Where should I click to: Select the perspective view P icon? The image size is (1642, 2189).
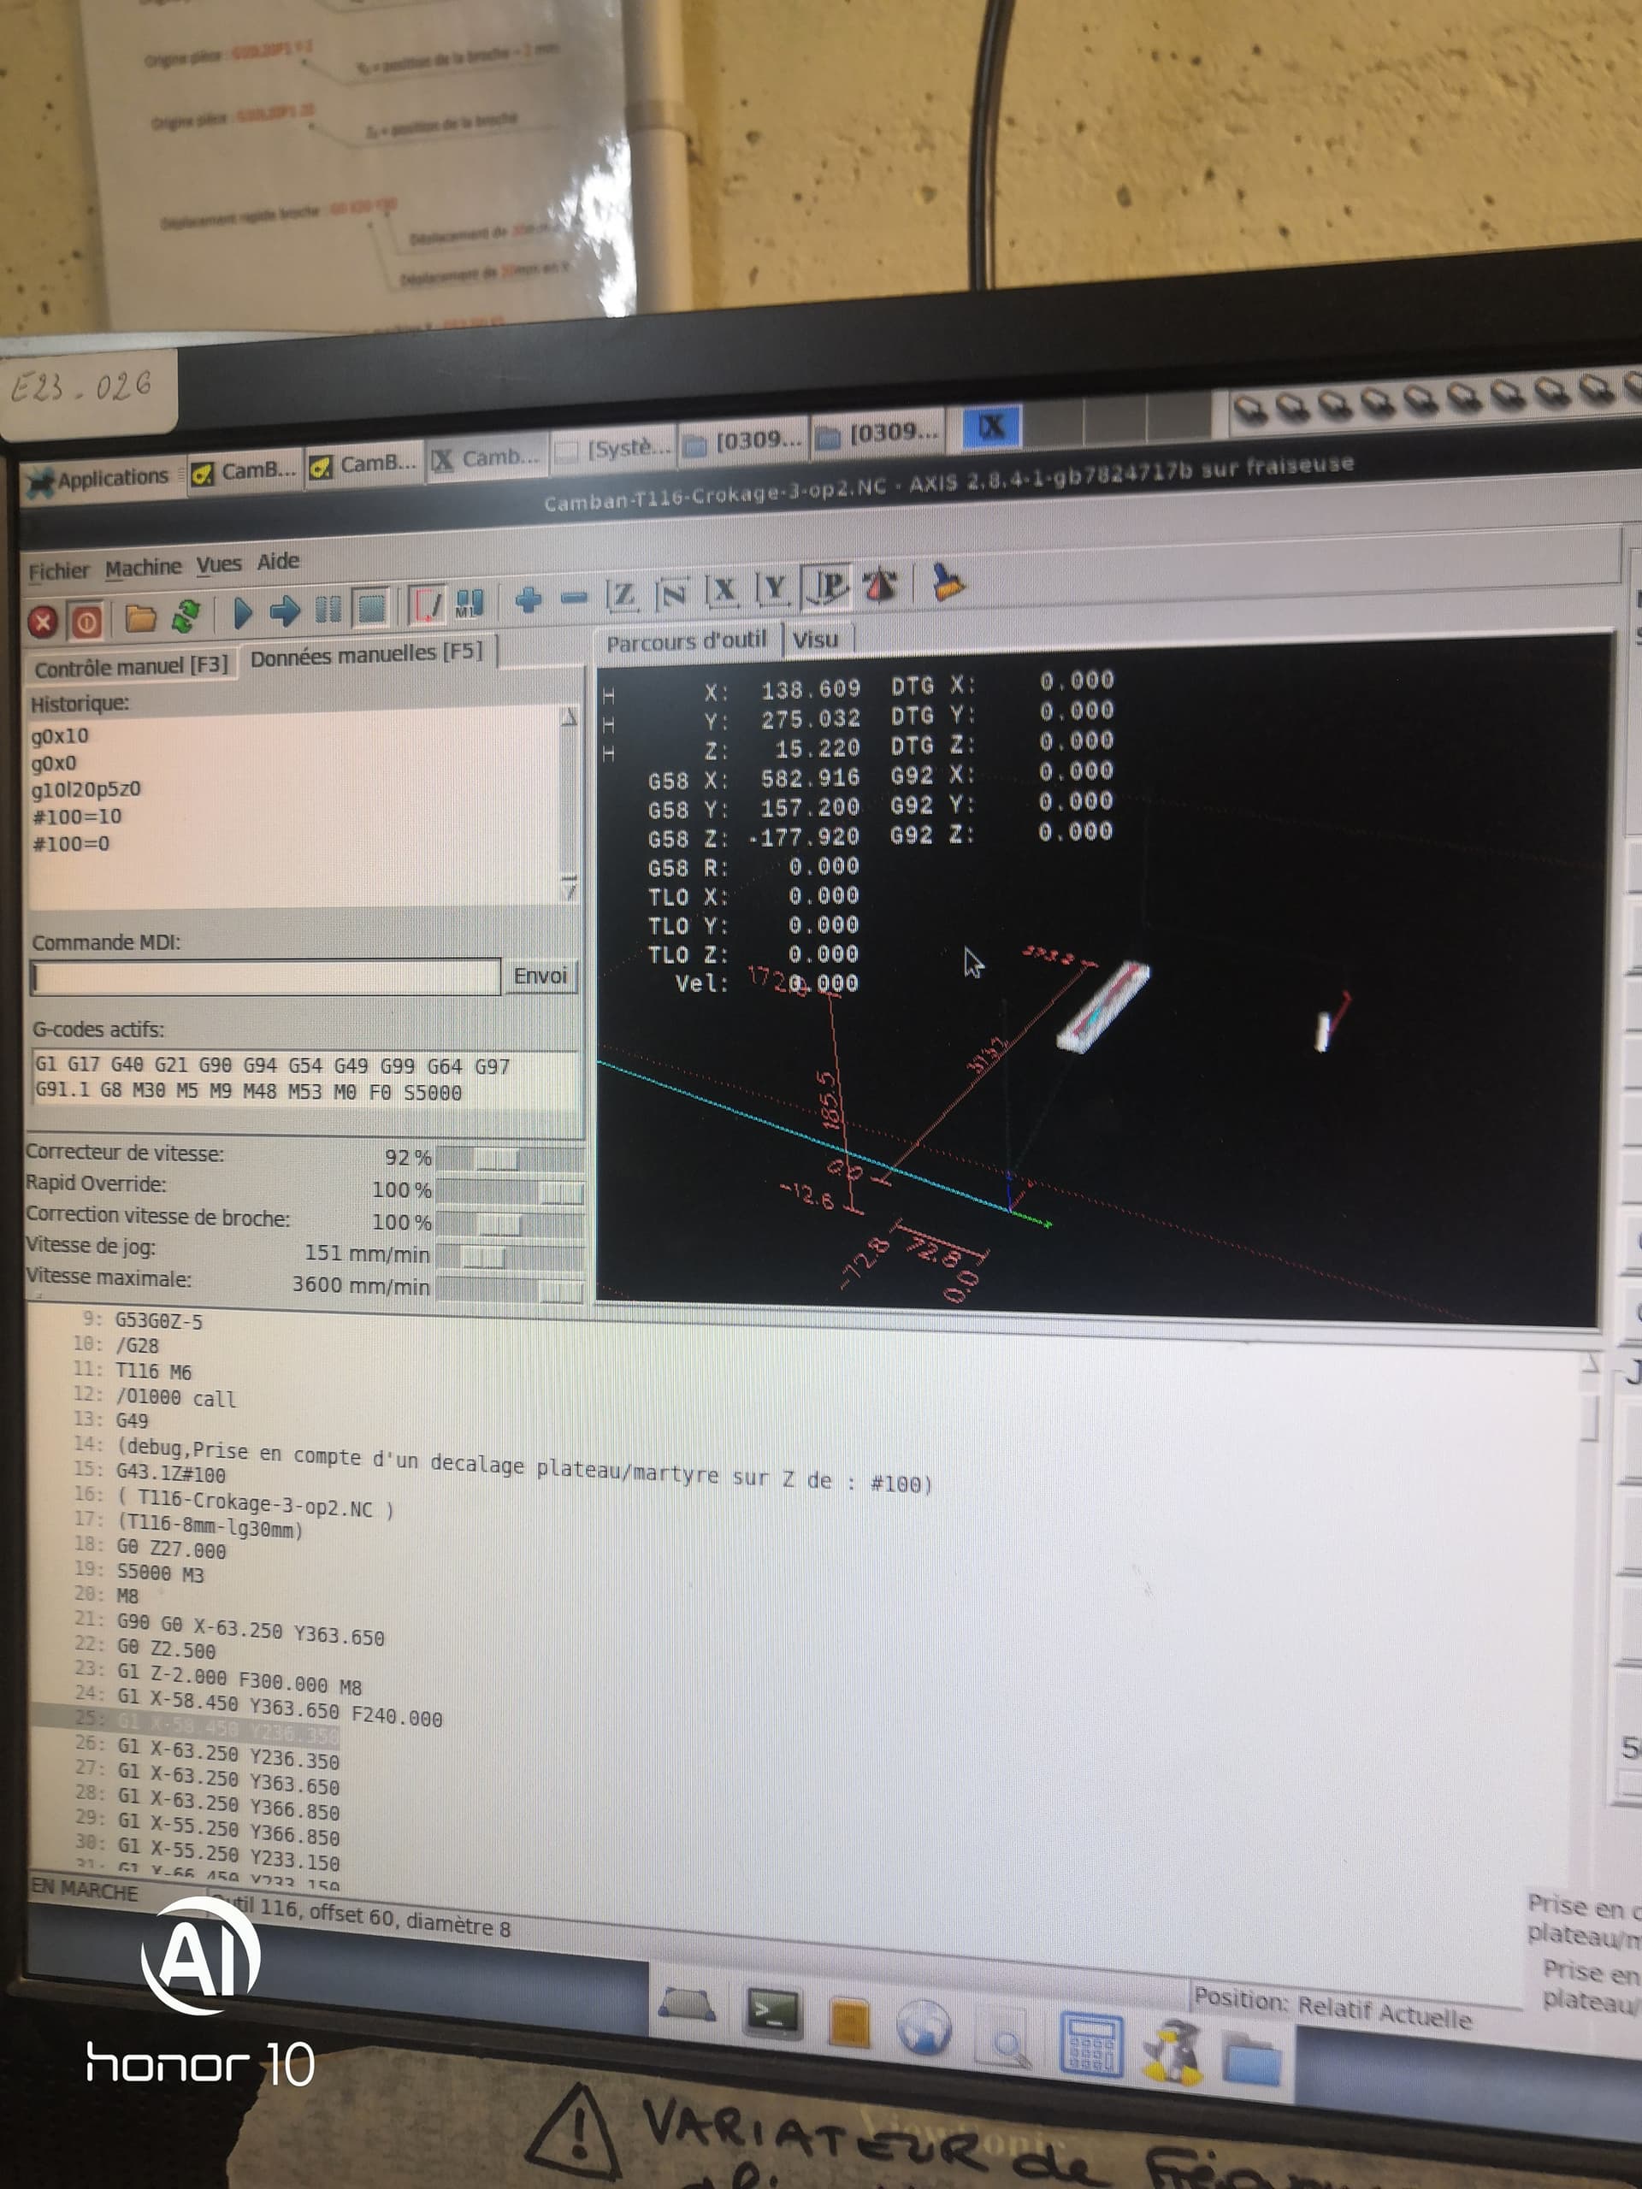pos(830,587)
